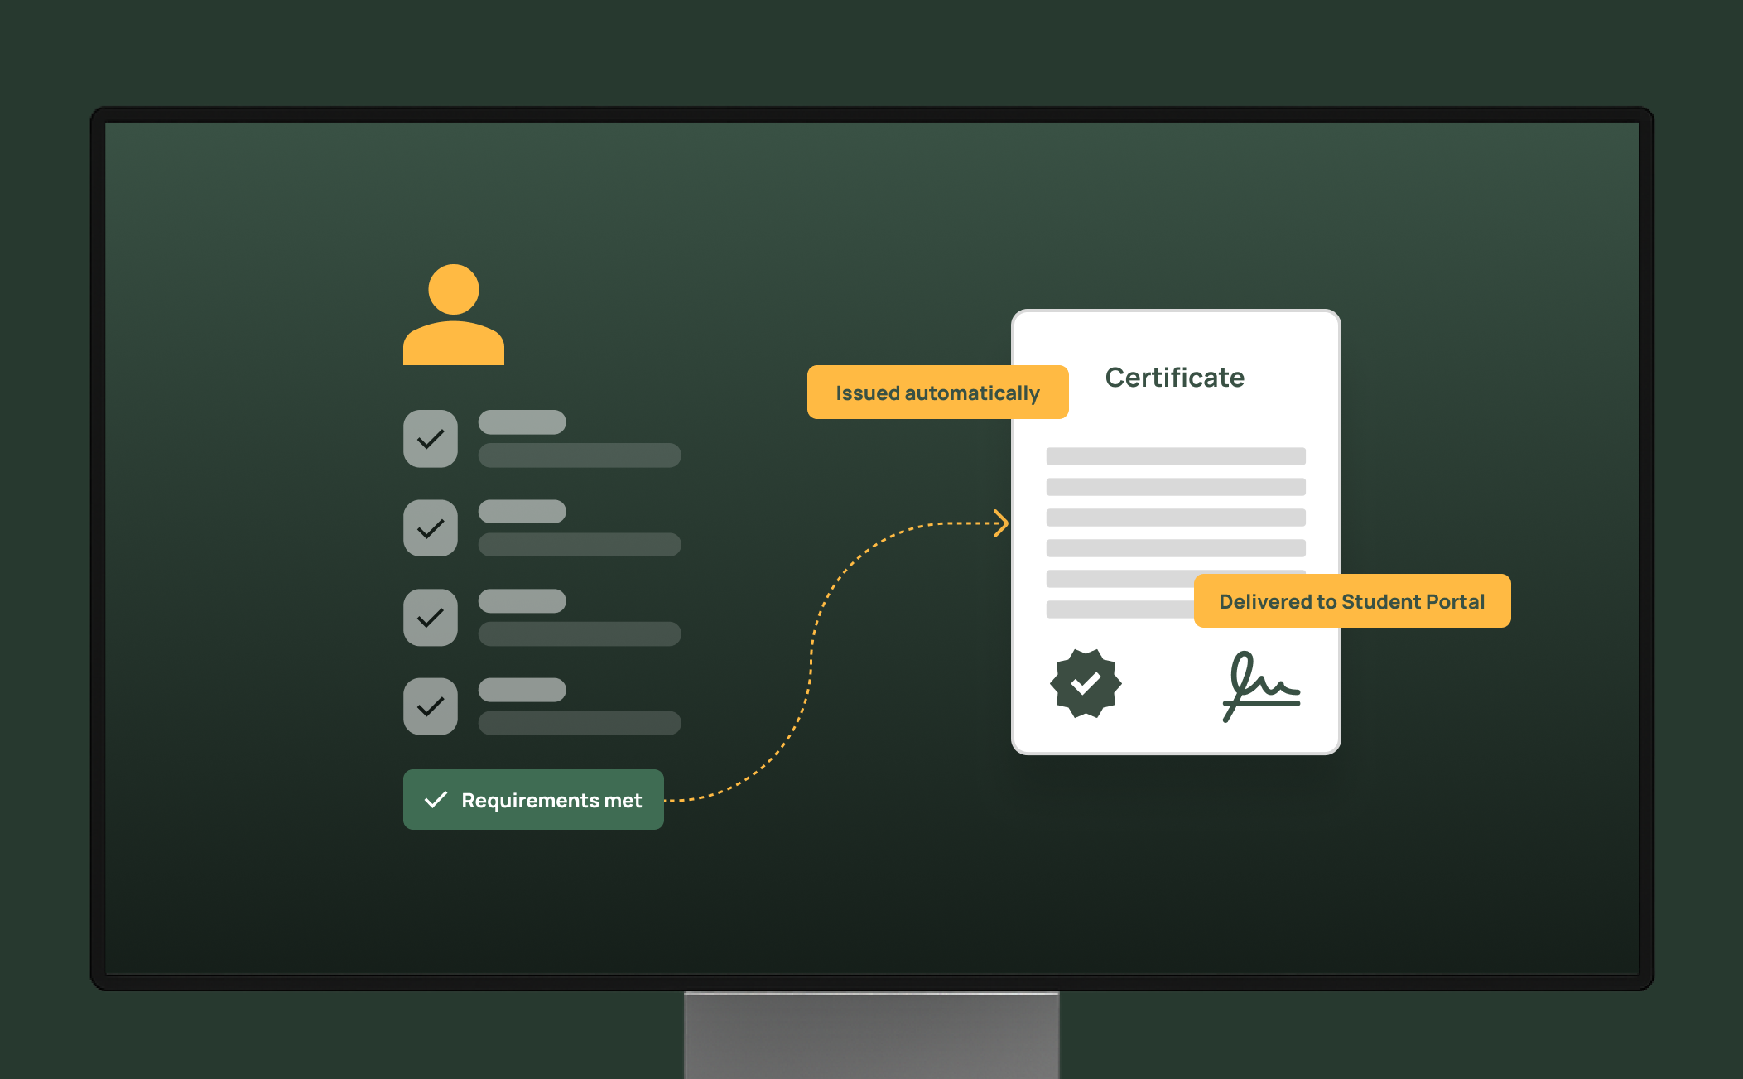Click the verified badge seal icon
Screen dimensions: 1743x1079
pos(1085,683)
